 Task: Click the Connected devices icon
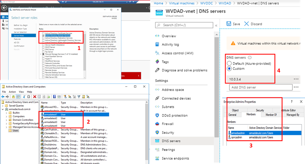pyautogui.click(x=157, y=98)
